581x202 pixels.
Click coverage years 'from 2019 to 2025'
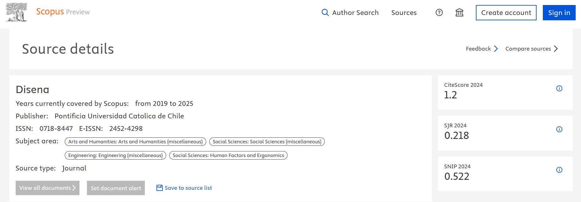point(164,104)
